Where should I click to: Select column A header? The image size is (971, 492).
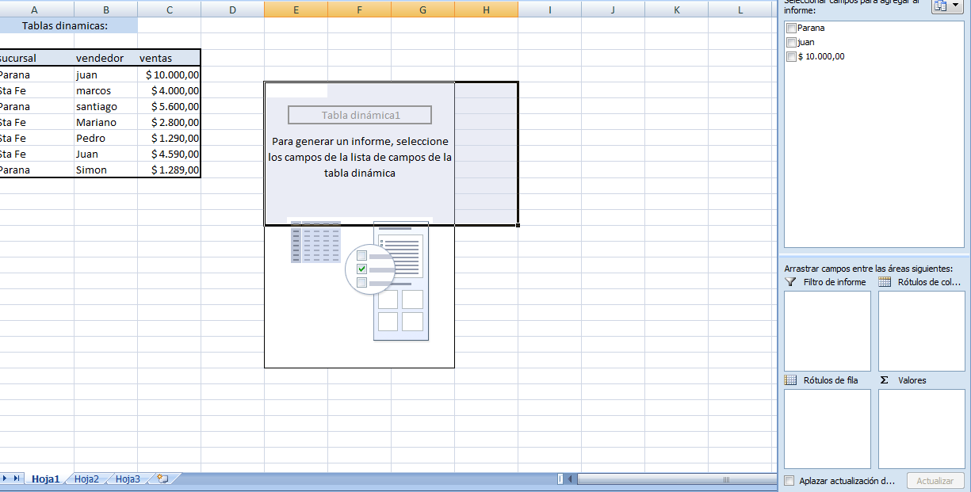click(x=35, y=10)
